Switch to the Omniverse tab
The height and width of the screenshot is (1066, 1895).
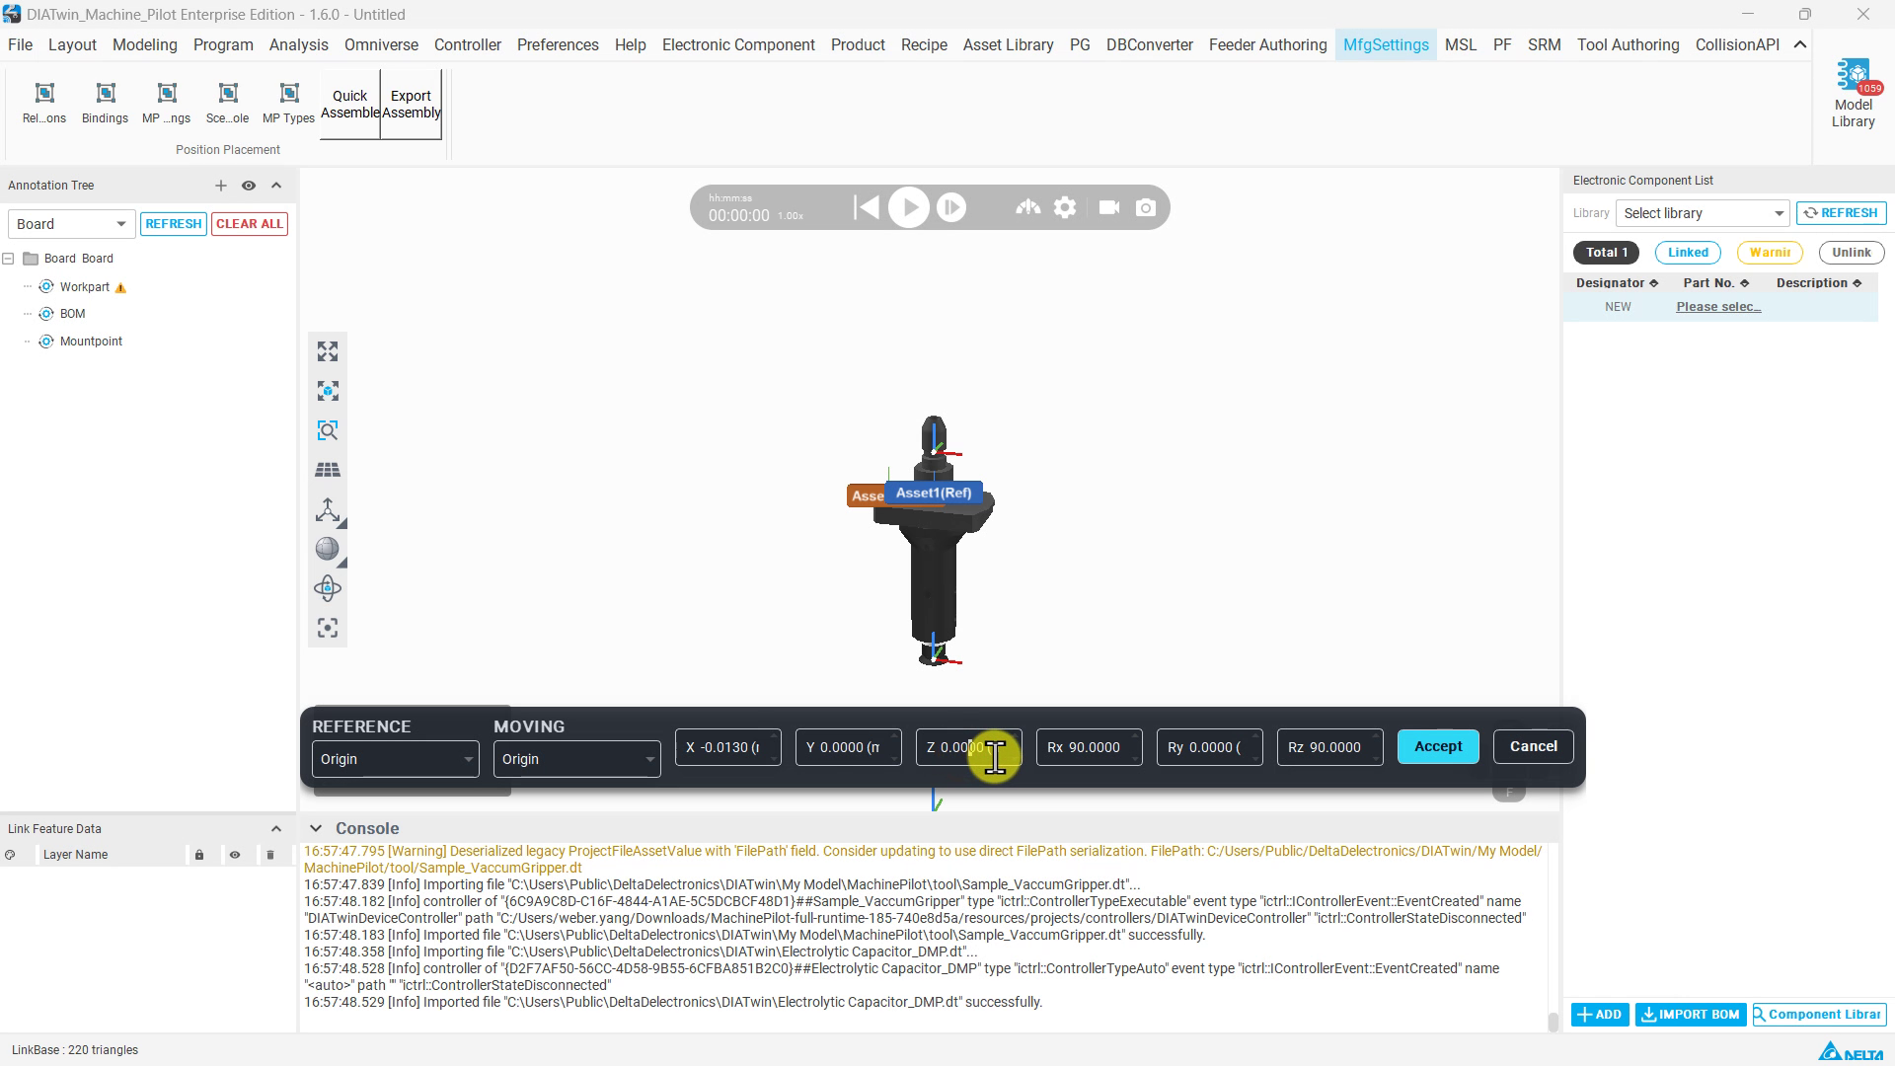(381, 44)
